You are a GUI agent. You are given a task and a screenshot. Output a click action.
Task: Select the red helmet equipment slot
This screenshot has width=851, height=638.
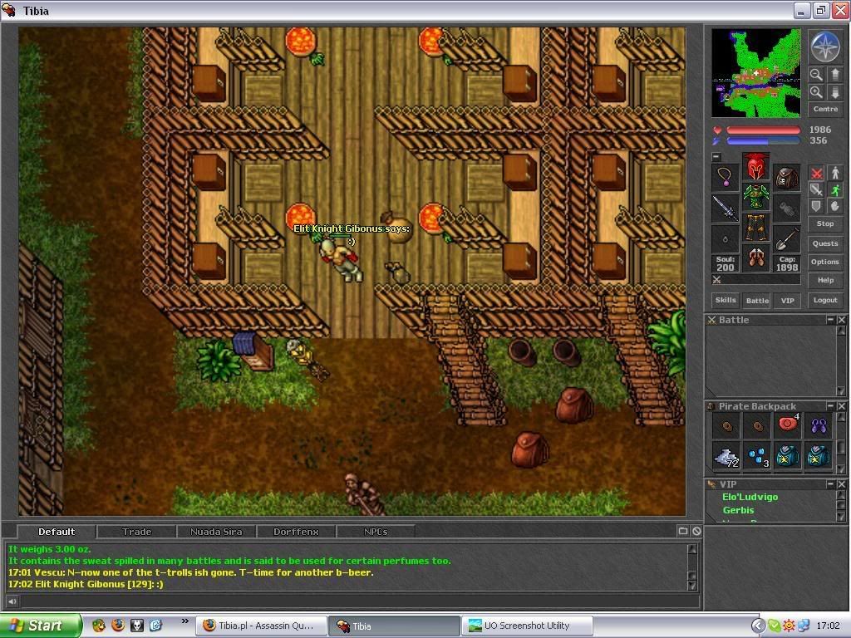[756, 166]
